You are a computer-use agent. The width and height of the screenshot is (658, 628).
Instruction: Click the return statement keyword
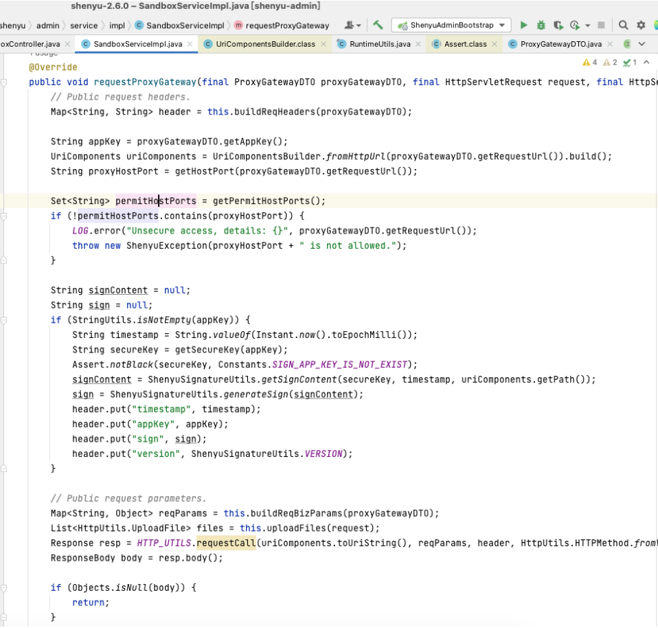(88, 603)
